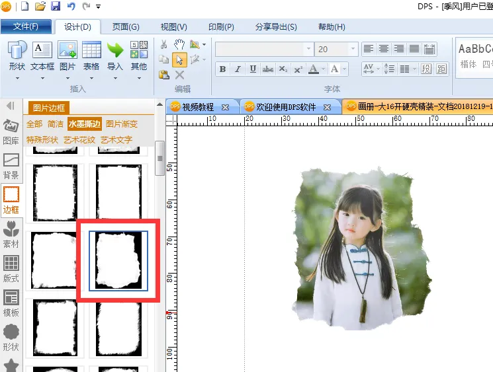Toggle Underline formatting
Image resolution: width=493 pixels, height=372 pixels.
click(253, 69)
